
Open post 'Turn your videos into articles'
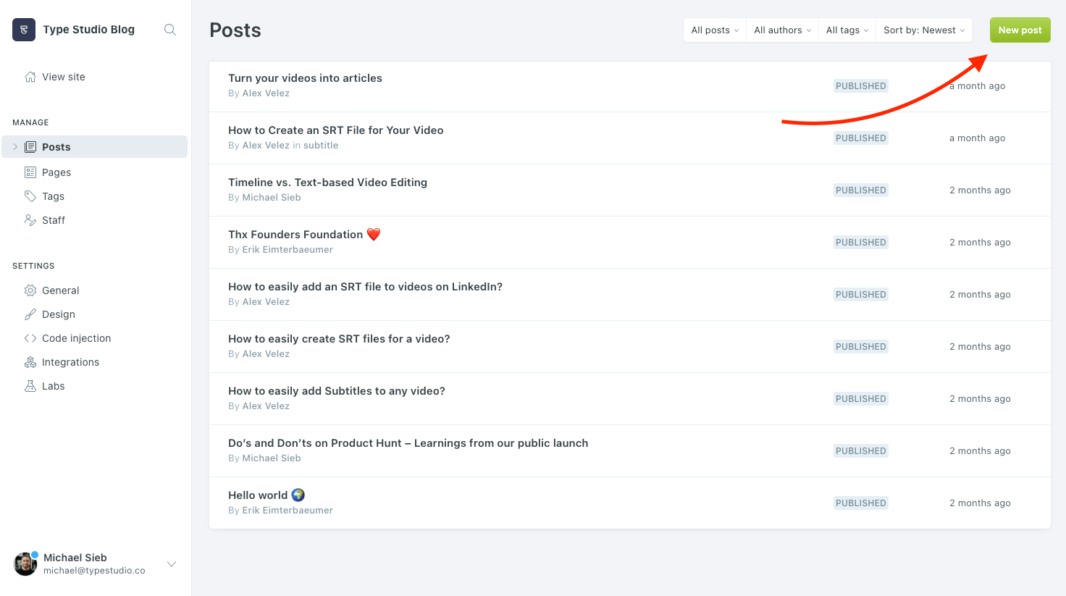pyautogui.click(x=305, y=78)
